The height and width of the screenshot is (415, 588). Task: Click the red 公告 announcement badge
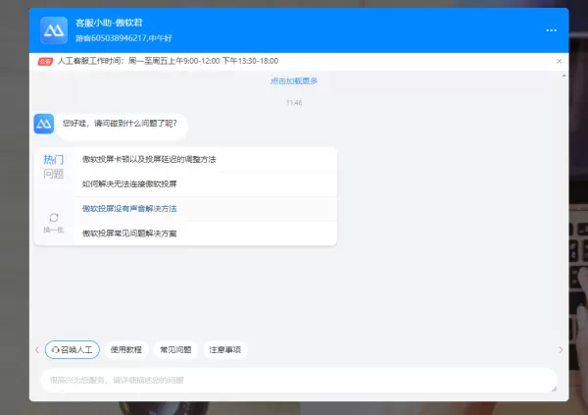[45, 62]
